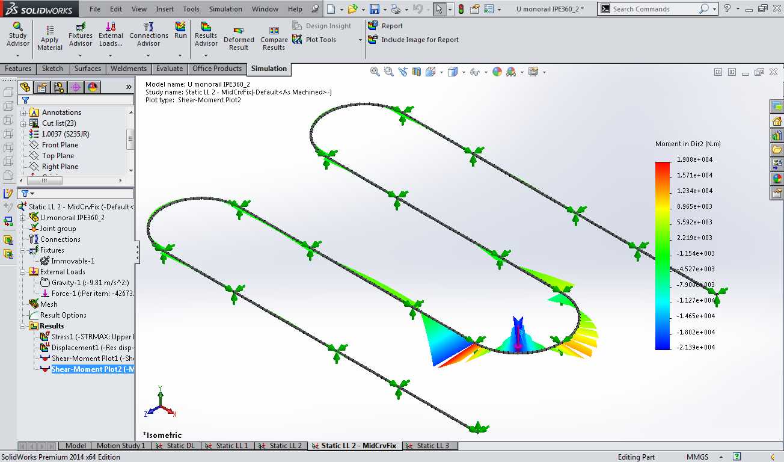Expand the Cut list(23) node

(x=23, y=123)
